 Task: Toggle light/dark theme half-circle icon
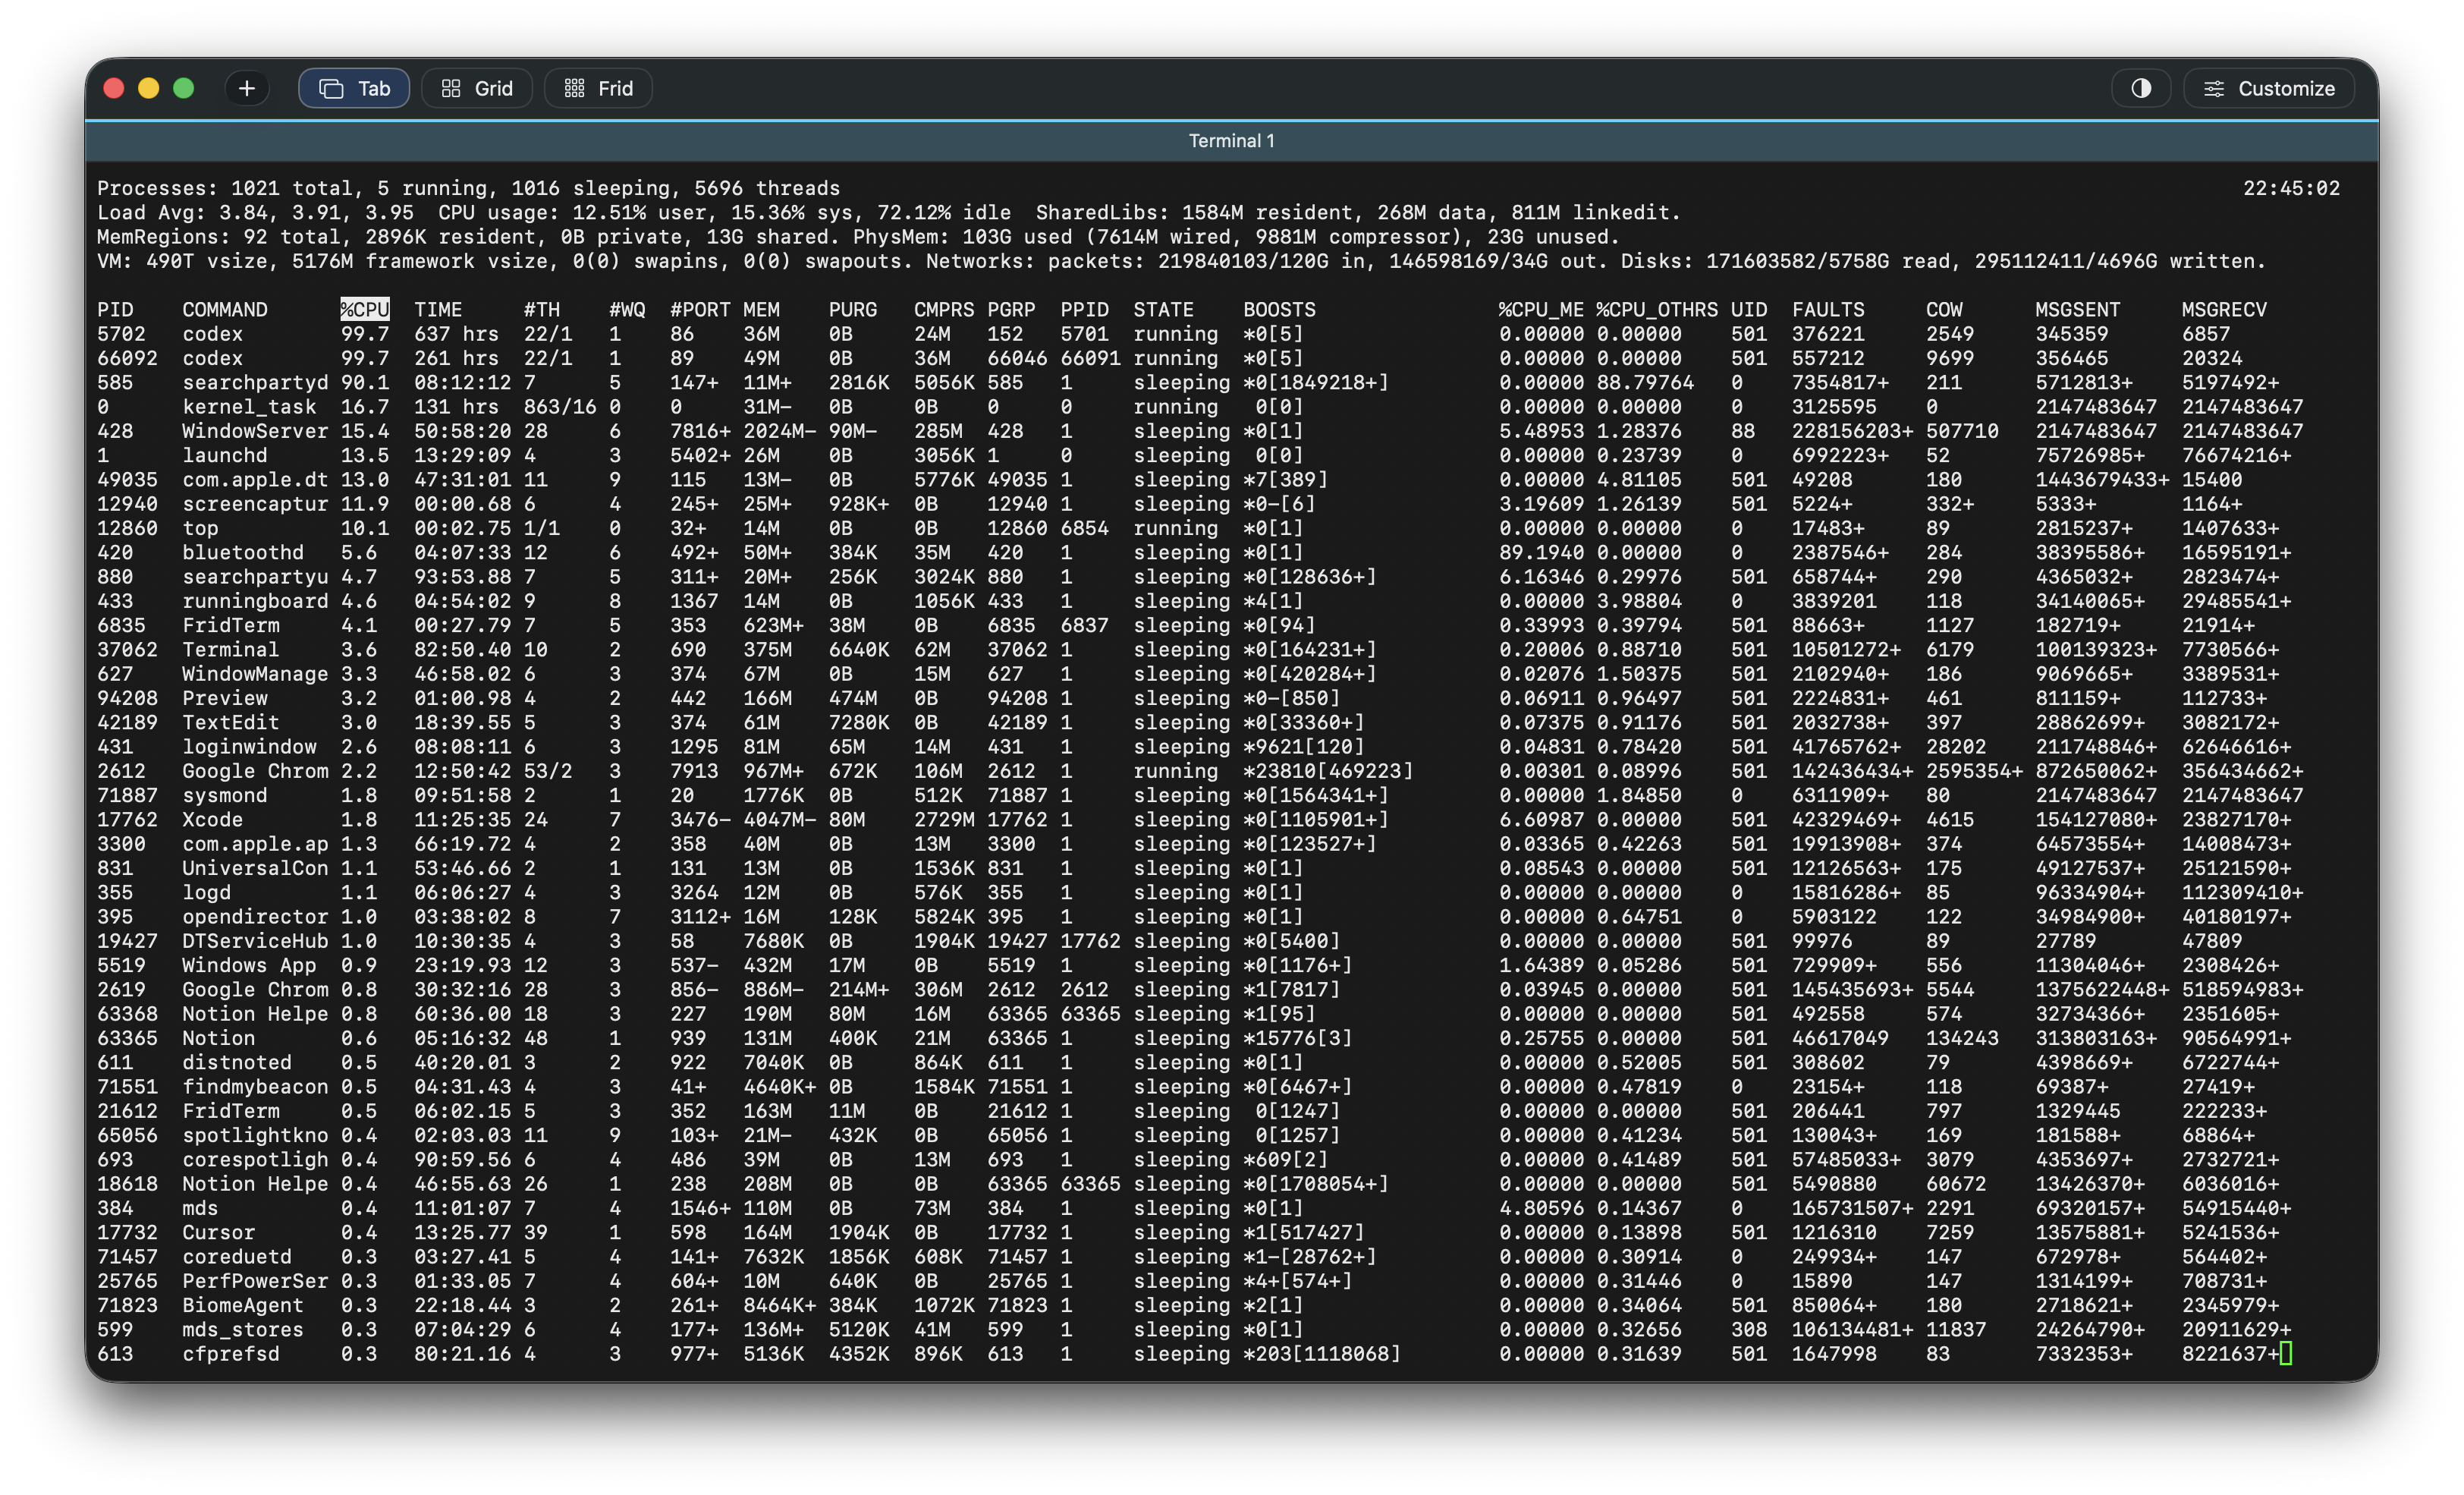point(2140,88)
